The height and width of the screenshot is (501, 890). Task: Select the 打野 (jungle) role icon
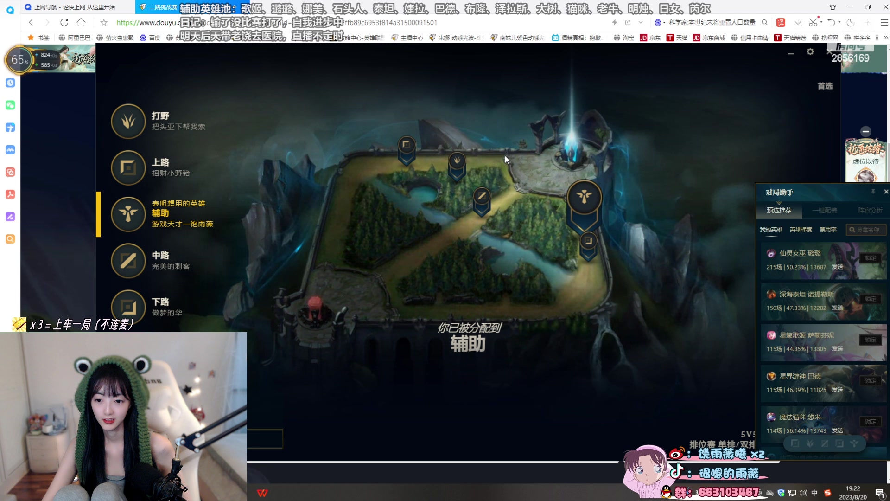pyautogui.click(x=128, y=121)
